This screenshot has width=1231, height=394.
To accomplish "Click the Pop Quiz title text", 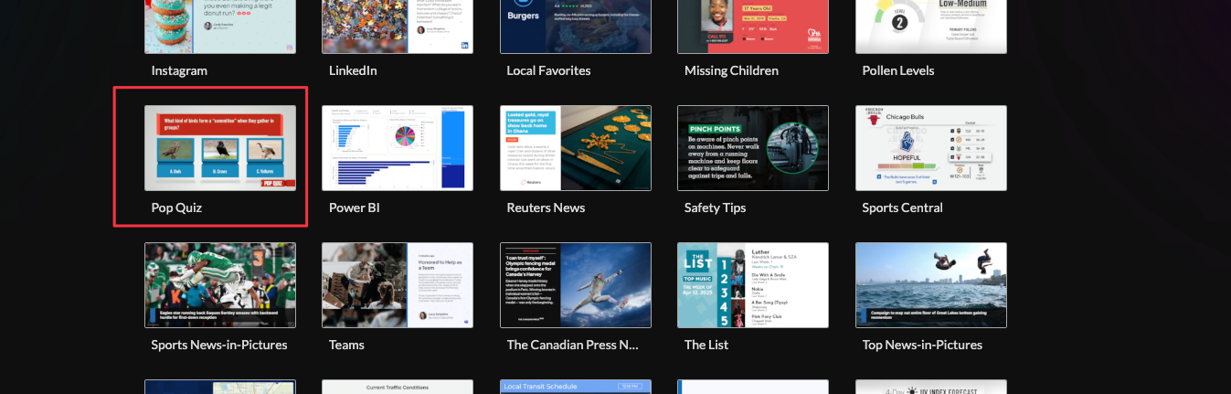I will point(176,208).
